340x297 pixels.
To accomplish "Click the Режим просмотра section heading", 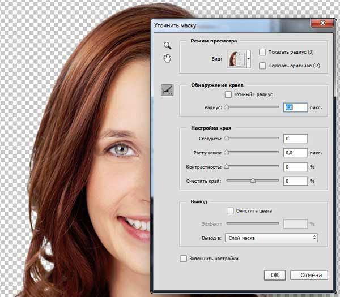I will (214, 41).
